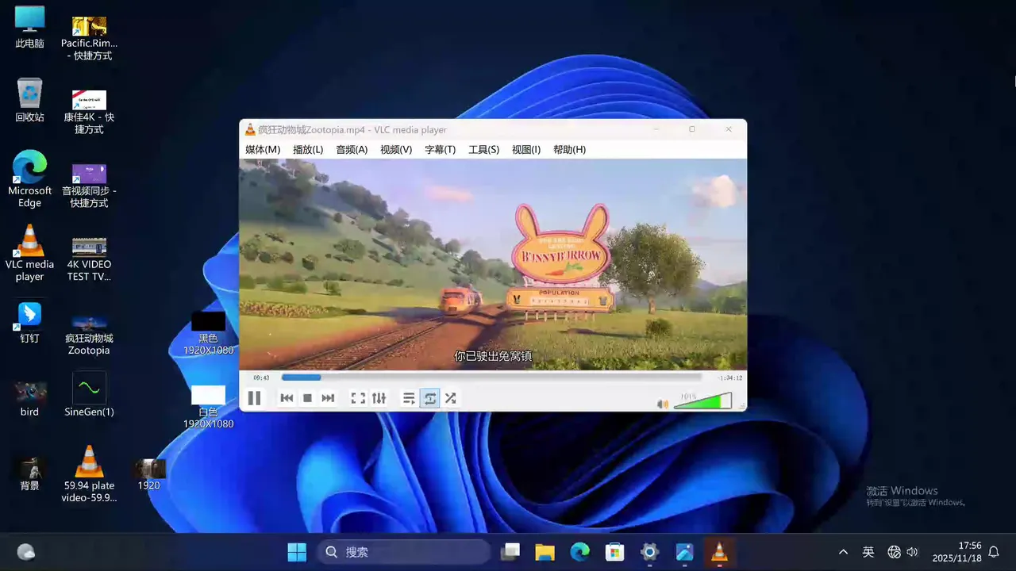Select 白色 1920X1080 image file

click(208, 406)
